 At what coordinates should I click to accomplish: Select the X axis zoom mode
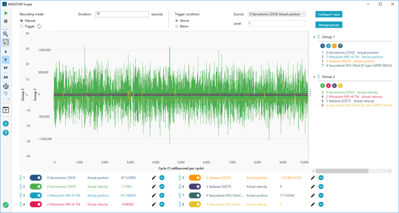coord(6,52)
